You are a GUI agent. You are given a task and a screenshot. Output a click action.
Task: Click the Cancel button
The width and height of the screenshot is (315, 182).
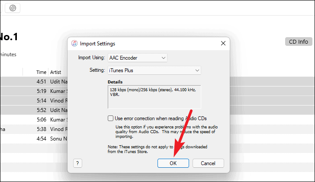[x=208, y=163]
